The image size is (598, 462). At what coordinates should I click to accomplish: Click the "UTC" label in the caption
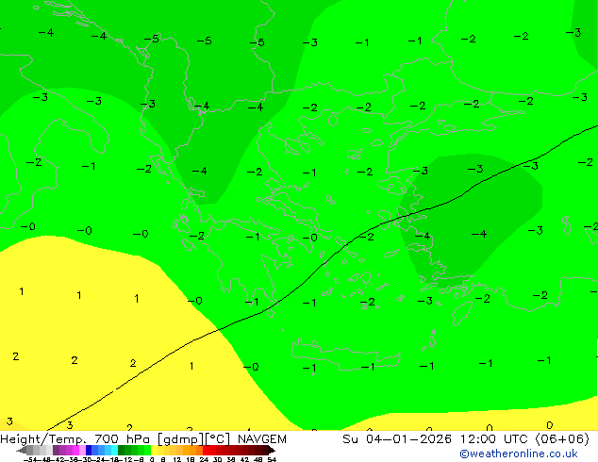point(517,439)
